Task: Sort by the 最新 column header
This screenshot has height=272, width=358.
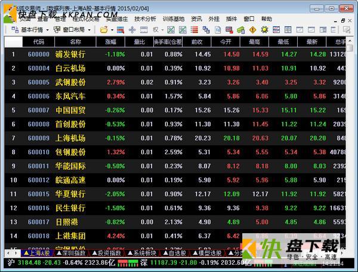Action: [312, 42]
